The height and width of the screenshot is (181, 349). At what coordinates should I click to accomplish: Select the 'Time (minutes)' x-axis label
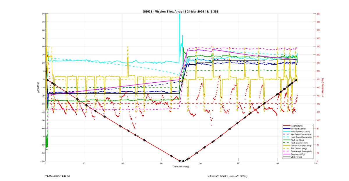(180, 167)
